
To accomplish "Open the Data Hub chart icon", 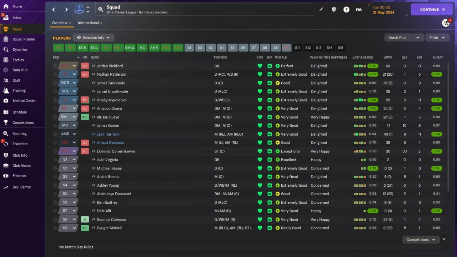I will (6, 70).
